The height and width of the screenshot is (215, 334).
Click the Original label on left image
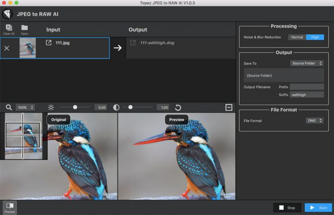coord(59,119)
